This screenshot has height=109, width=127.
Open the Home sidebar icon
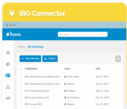click(x=8, y=53)
